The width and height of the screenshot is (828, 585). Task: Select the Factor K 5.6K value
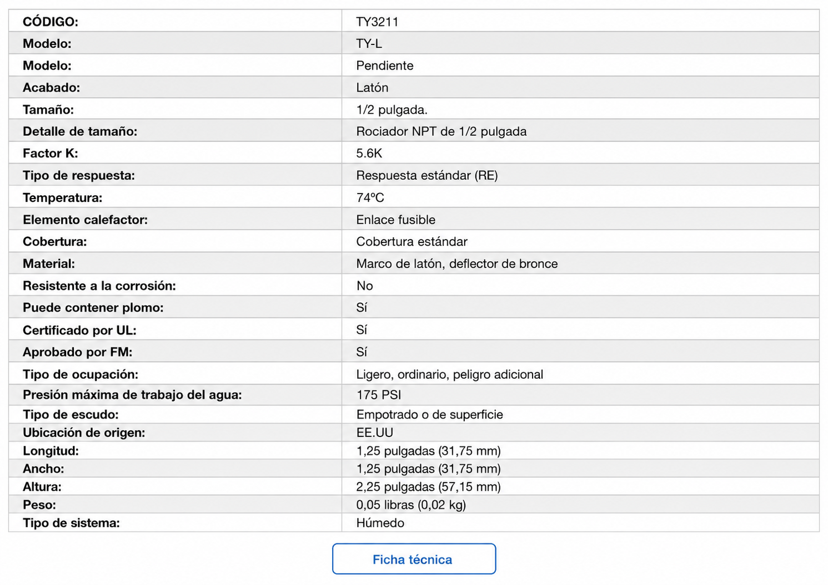point(369,153)
